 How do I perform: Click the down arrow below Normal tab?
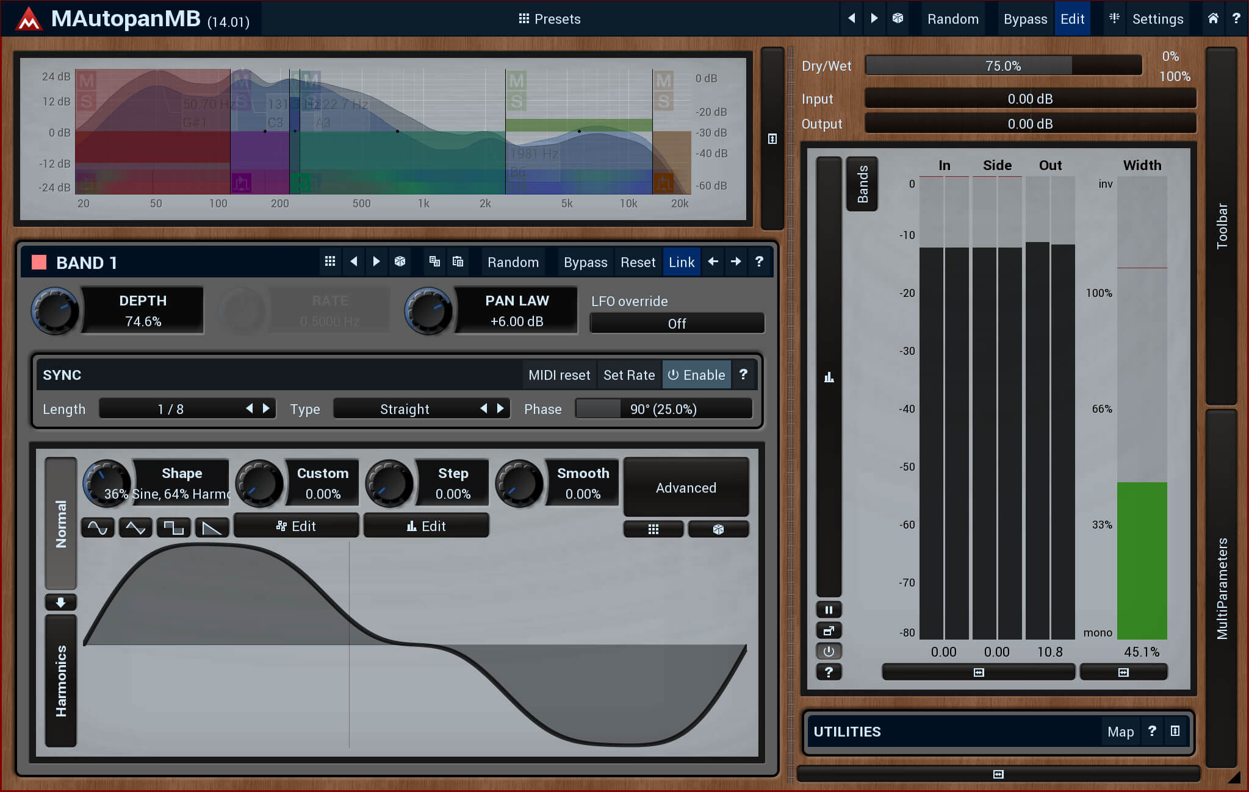[x=60, y=602]
